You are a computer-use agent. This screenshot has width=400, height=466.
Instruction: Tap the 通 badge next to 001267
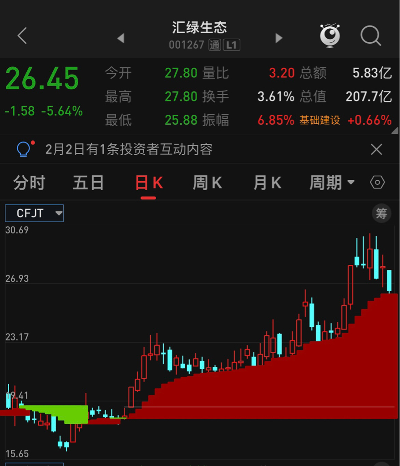[x=214, y=45]
